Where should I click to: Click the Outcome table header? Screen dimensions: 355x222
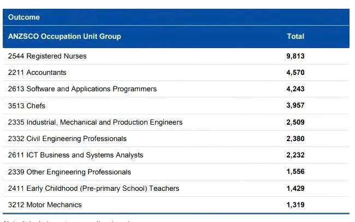pos(24,17)
